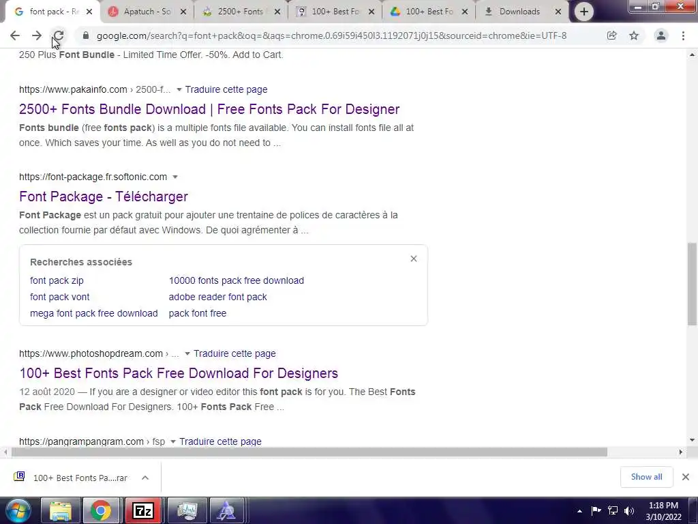
Task: Reload the current Google results page
Action: [59, 35]
